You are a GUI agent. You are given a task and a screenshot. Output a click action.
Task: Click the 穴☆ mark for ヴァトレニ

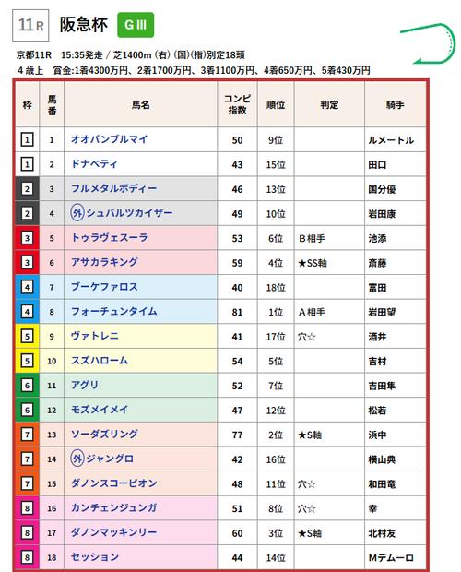pyautogui.click(x=306, y=337)
